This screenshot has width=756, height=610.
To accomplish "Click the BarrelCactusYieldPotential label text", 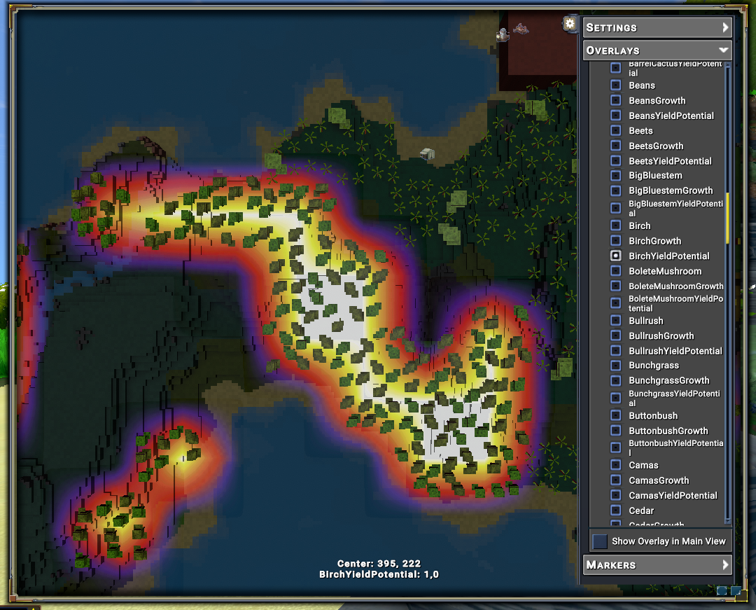I will [675, 69].
